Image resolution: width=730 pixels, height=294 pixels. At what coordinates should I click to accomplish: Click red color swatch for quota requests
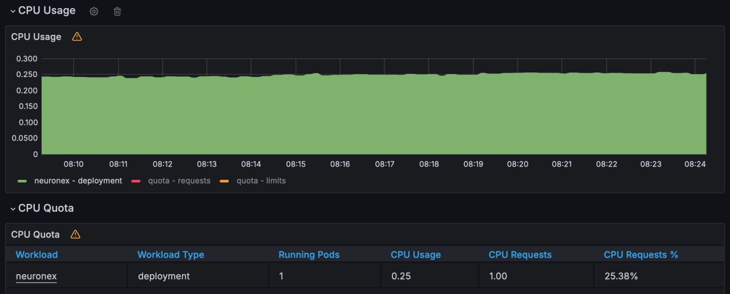click(x=136, y=181)
